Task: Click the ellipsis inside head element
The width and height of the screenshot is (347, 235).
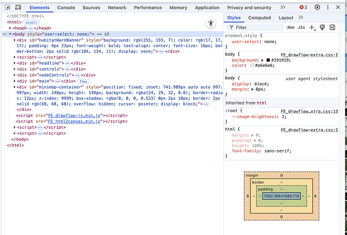Action: coord(31,28)
